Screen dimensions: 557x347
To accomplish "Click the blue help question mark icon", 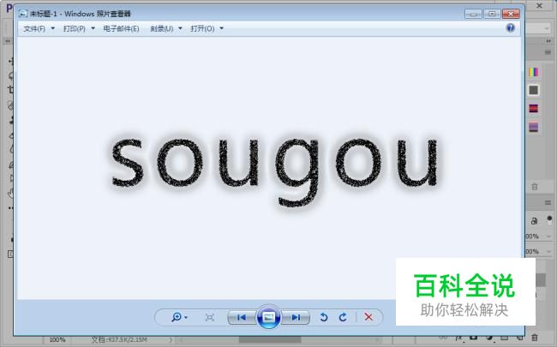I will tap(511, 27).
